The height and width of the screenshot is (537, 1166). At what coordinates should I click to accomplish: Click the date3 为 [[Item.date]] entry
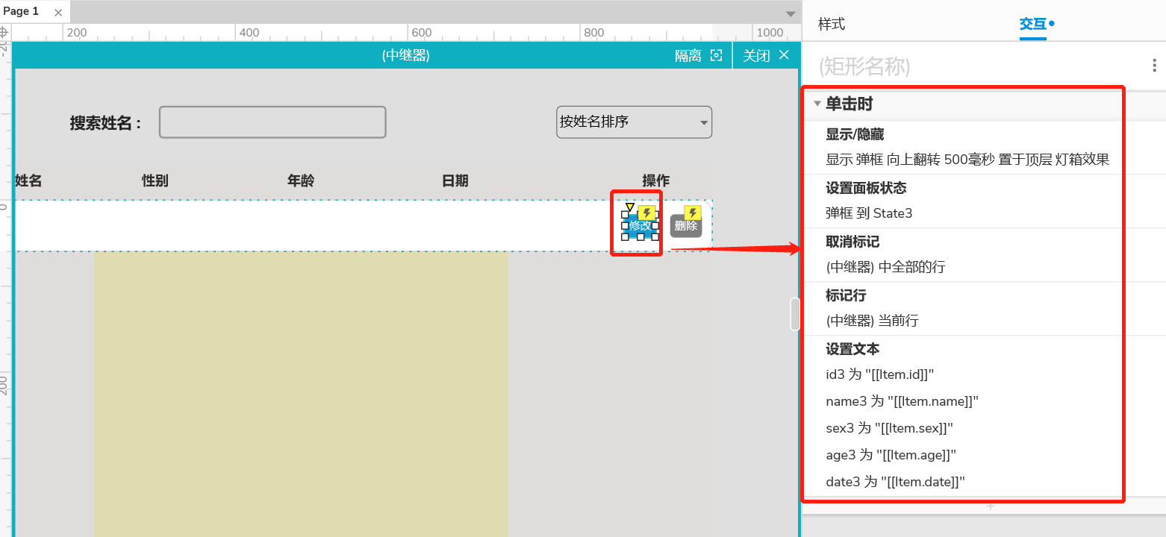click(x=896, y=482)
